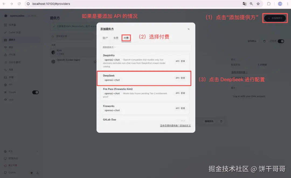The height and width of the screenshot is (178, 291).
Task: Focus the background 搜索提供方 search field
Action: pos(73,36)
